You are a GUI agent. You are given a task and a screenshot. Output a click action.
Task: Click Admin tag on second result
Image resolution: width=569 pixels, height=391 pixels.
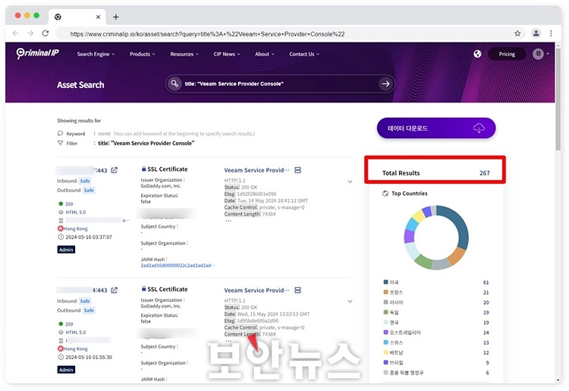coord(66,370)
